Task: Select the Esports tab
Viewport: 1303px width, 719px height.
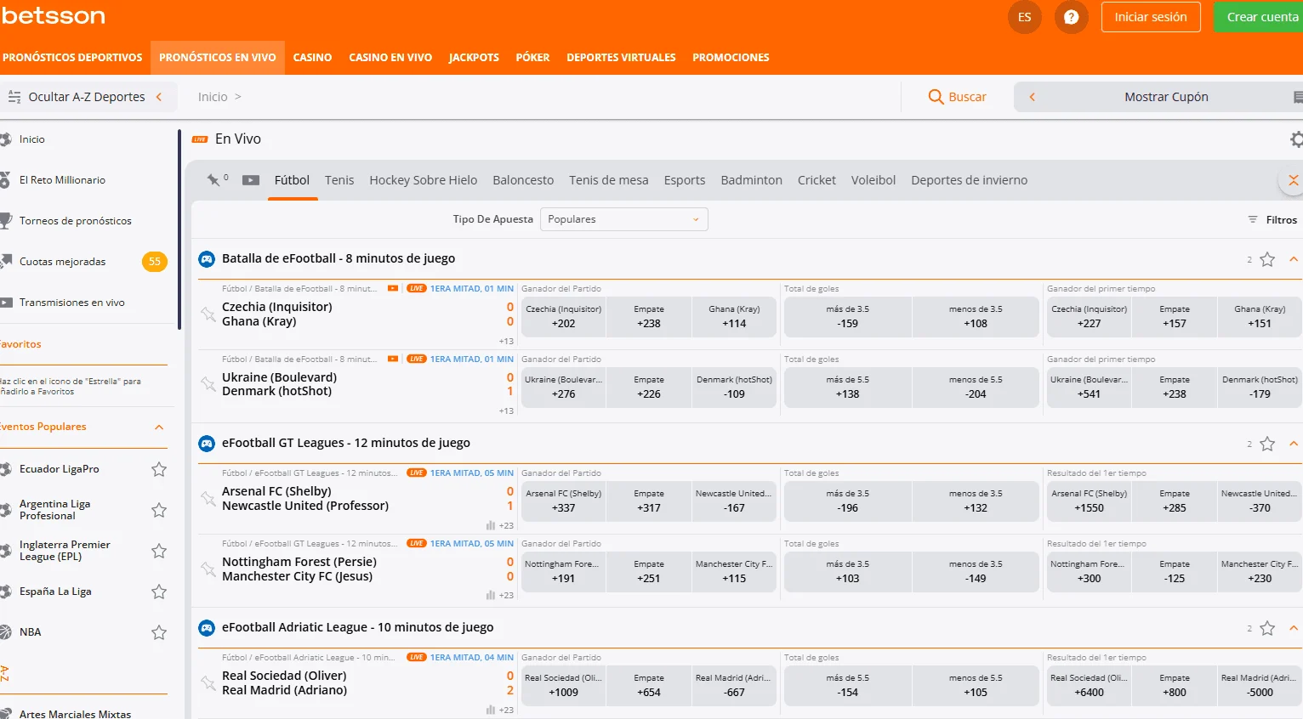Action: pos(685,180)
